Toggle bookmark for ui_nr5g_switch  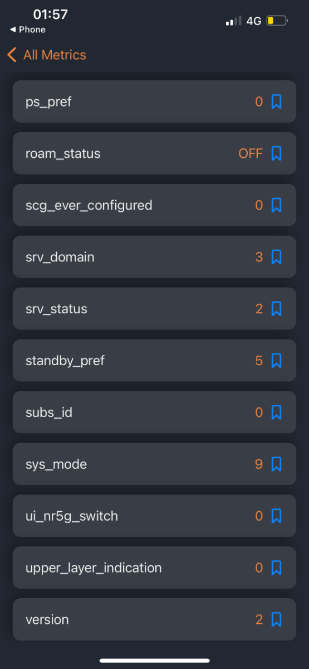(x=277, y=516)
